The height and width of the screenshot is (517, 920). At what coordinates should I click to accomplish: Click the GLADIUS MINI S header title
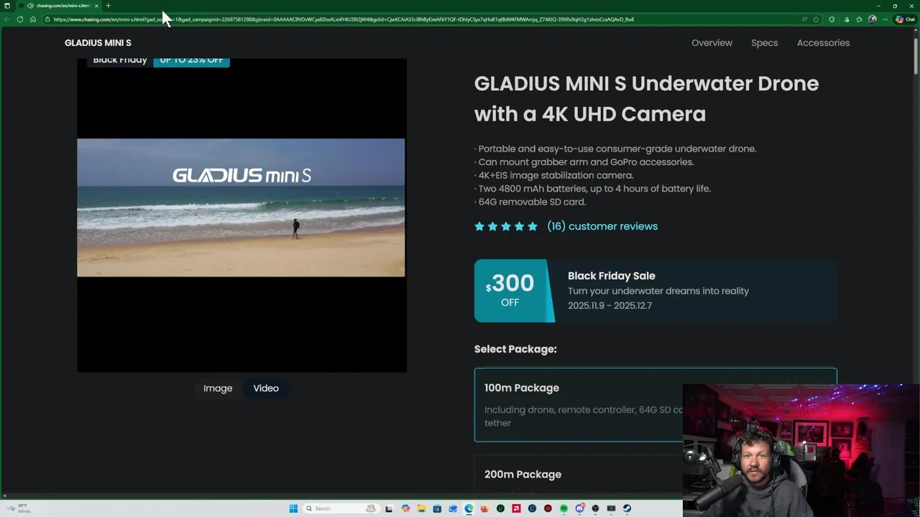pos(98,43)
